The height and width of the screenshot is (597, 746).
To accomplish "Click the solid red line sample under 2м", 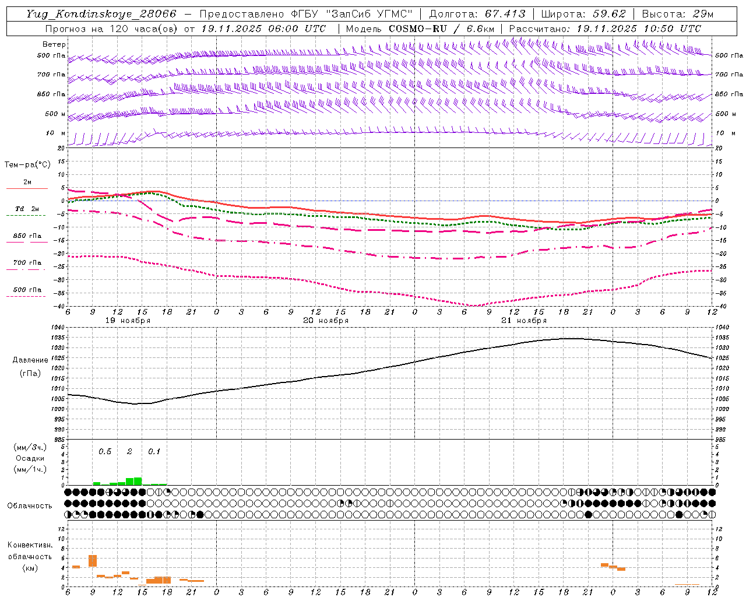I will point(27,188).
